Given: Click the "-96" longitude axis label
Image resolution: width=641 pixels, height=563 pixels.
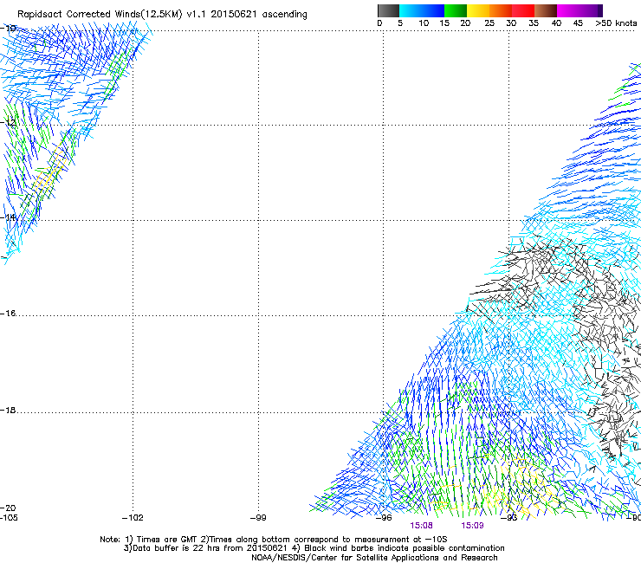Looking at the screenshot, I should coord(384,518).
